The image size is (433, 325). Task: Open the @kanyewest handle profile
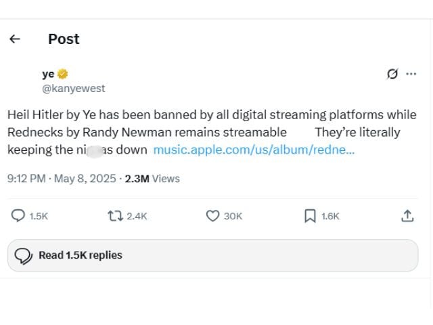[x=74, y=89]
